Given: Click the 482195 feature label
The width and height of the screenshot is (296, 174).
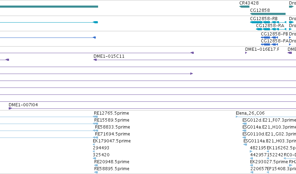Looking at the screenshot, I should [258, 148].
